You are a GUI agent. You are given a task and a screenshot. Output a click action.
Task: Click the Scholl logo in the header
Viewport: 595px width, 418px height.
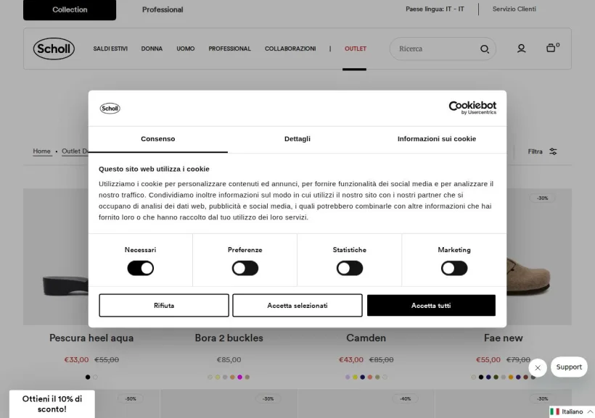pos(54,49)
